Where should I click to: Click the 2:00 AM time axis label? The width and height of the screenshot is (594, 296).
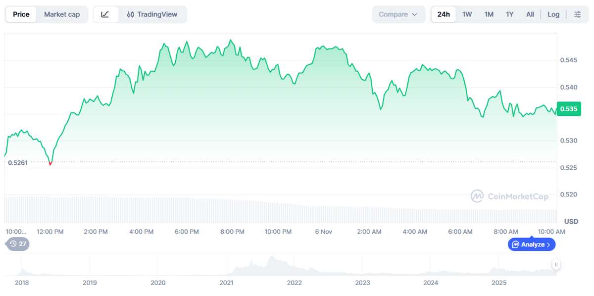[369, 232]
